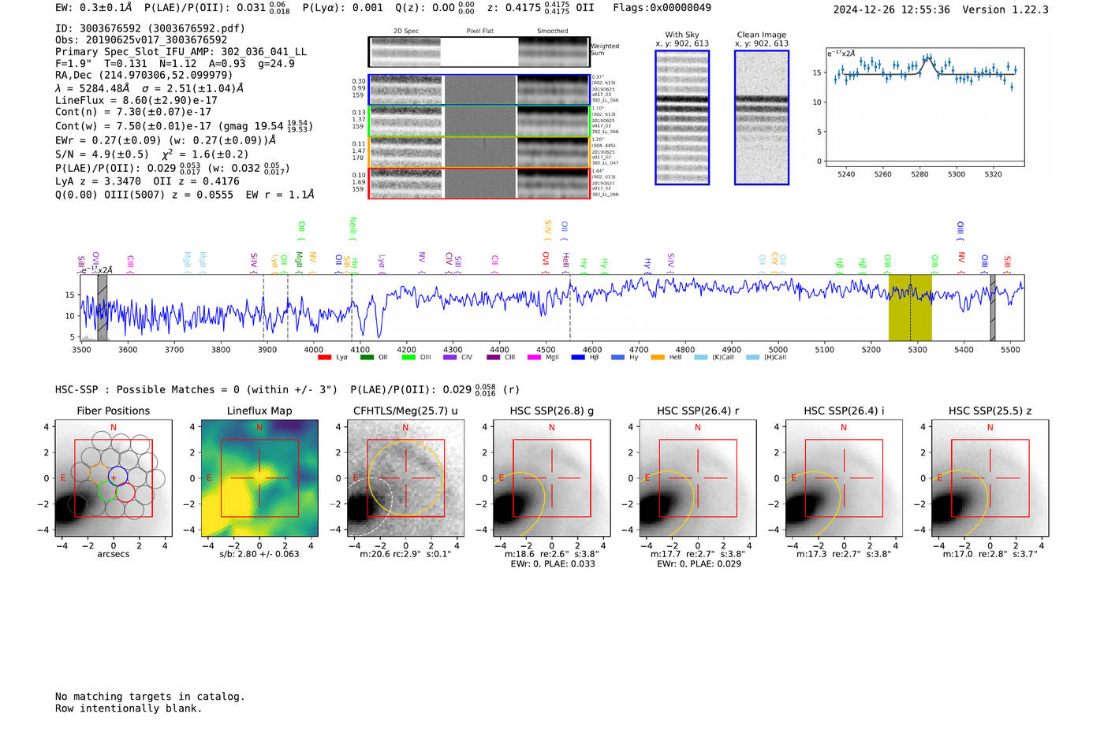Click the Flags:0x00000049 header text
This screenshot has height=751, width=1104.
(662, 8)
